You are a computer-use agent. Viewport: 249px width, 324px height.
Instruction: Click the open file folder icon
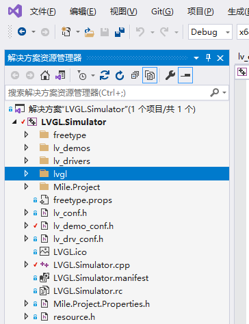(89, 32)
